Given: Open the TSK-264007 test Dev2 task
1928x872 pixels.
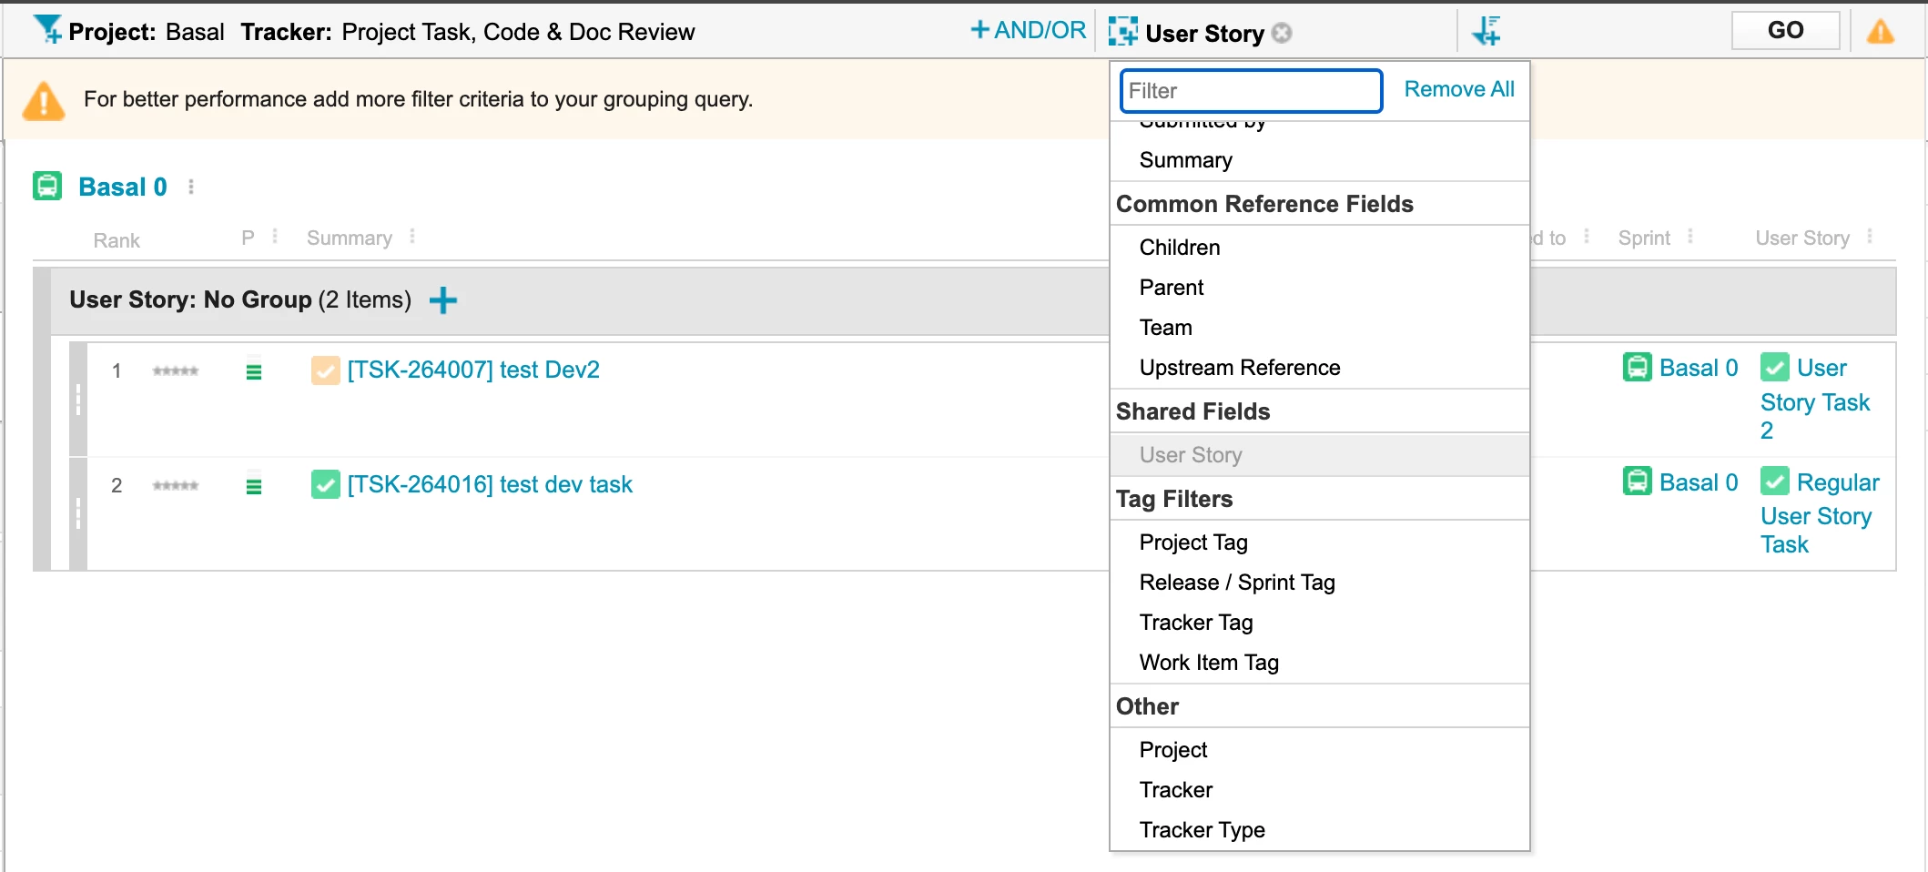Looking at the screenshot, I should (473, 370).
